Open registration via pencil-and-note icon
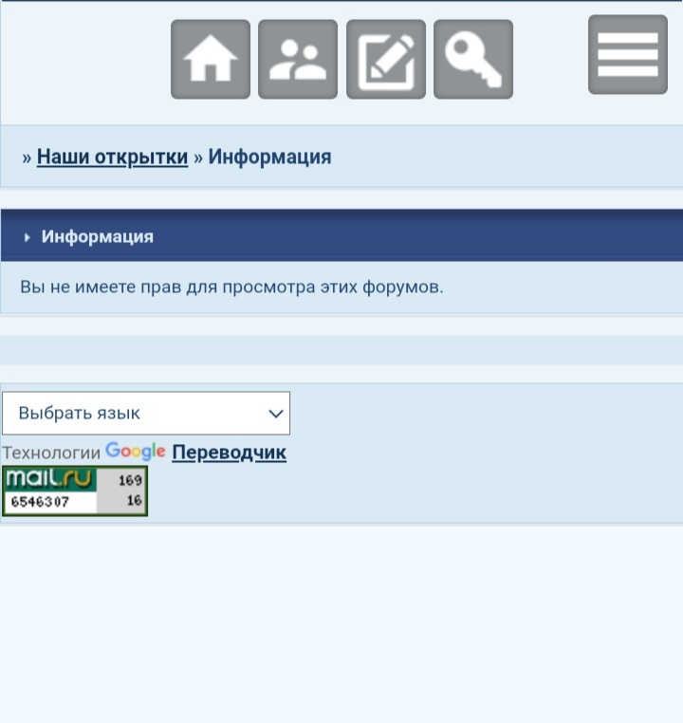This screenshot has width=683, height=723. coord(386,59)
